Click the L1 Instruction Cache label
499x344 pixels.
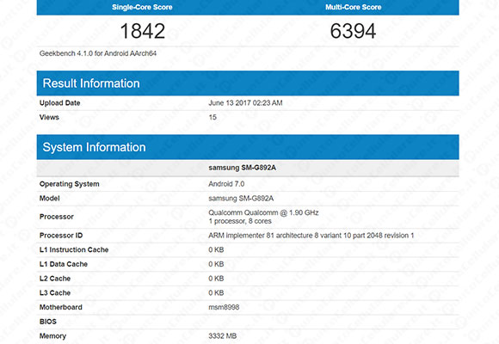[74, 249]
